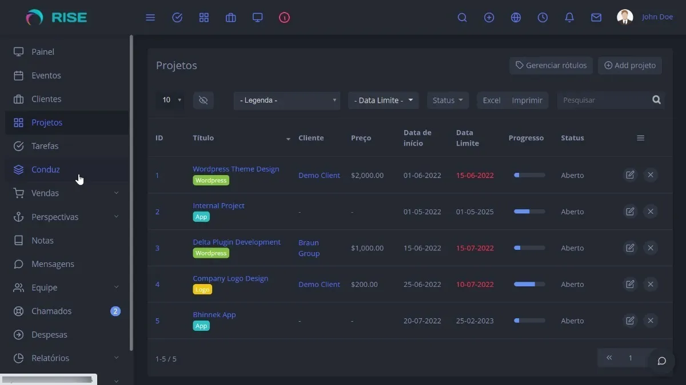This screenshot has height=385, width=686.
Task: Open the Data Limite filter dropdown
Action: (x=384, y=100)
